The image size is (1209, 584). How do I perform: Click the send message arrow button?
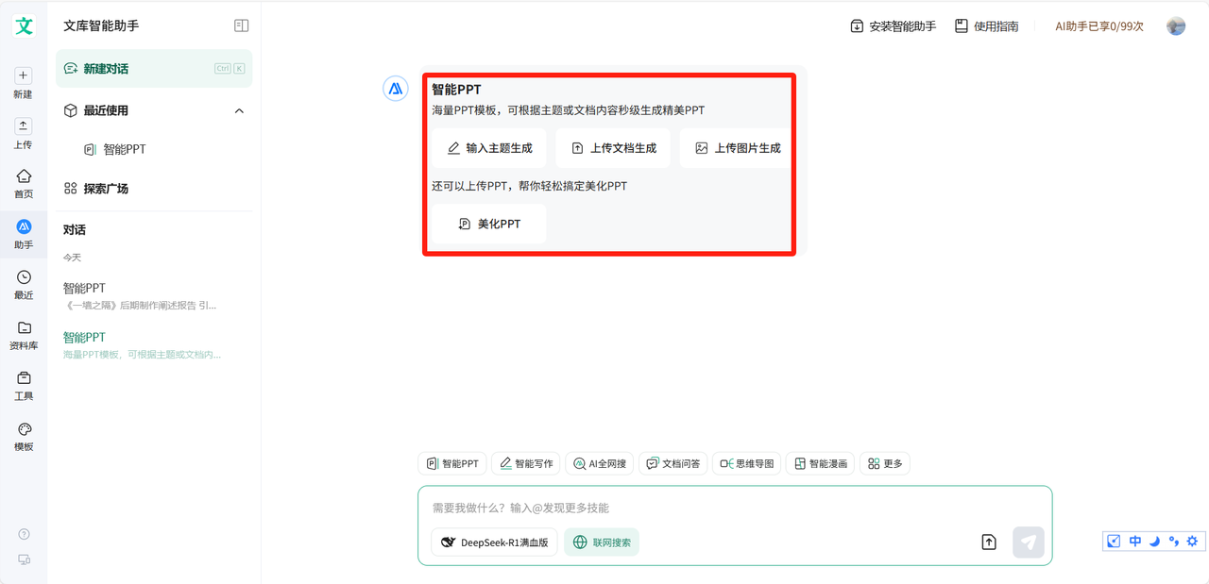point(1029,542)
